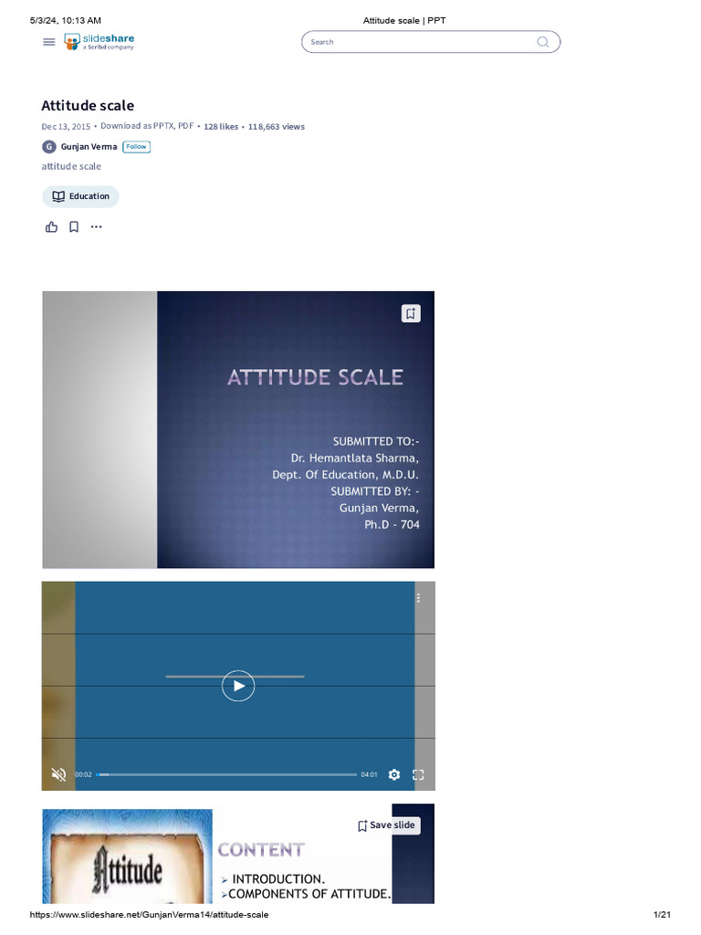Like the presentation with thumbs-up icon

tap(52, 227)
